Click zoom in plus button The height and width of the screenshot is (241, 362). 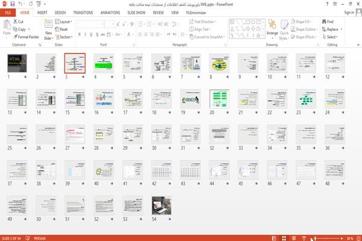tap(341, 238)
